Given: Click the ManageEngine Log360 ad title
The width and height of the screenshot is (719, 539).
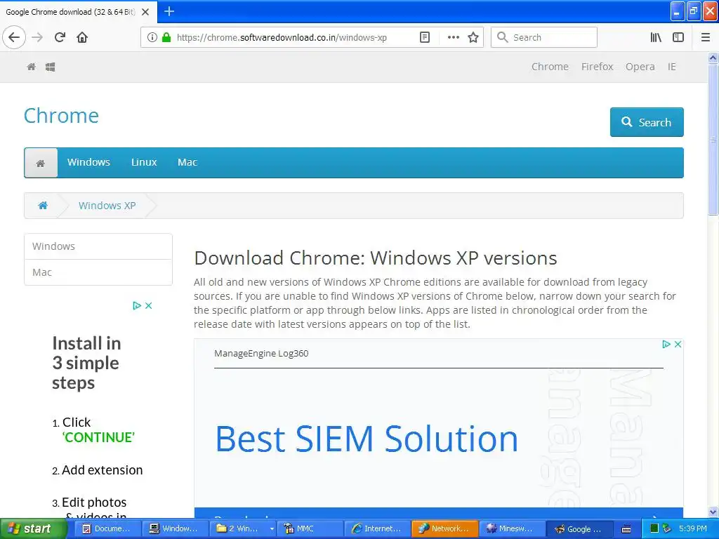Looking at the screenshot, I should click(261, 354).
